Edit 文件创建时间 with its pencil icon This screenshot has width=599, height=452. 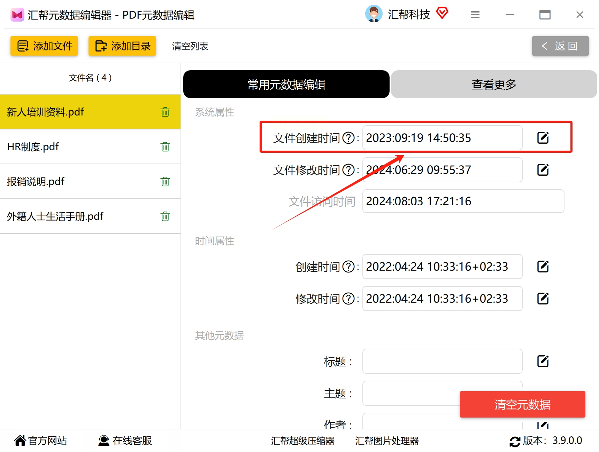[x=543, y=138]
